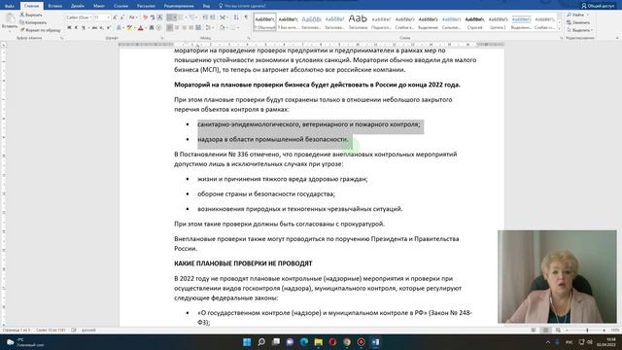Toggle strikethrough formatting
Viewport: 622px width, 350px height.
pyautogui.click(x=94, y=27)
